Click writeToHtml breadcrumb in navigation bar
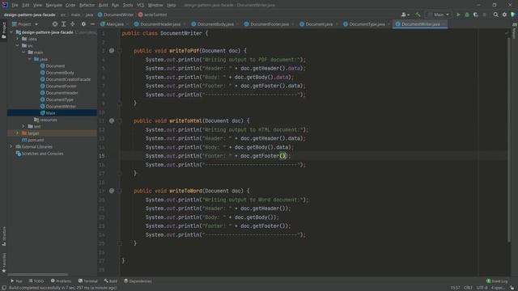 [x=153, y=15]
